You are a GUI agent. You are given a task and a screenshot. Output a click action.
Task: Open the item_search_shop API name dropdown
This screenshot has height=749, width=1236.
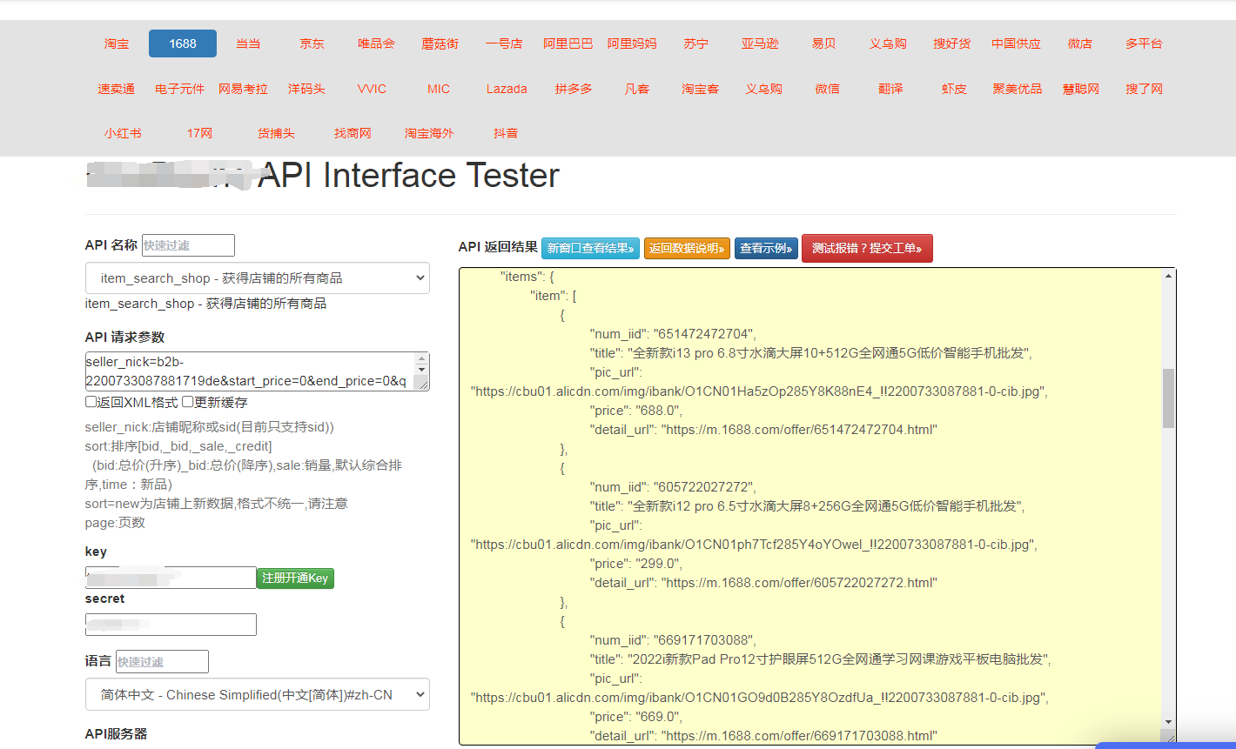(258, 278)
